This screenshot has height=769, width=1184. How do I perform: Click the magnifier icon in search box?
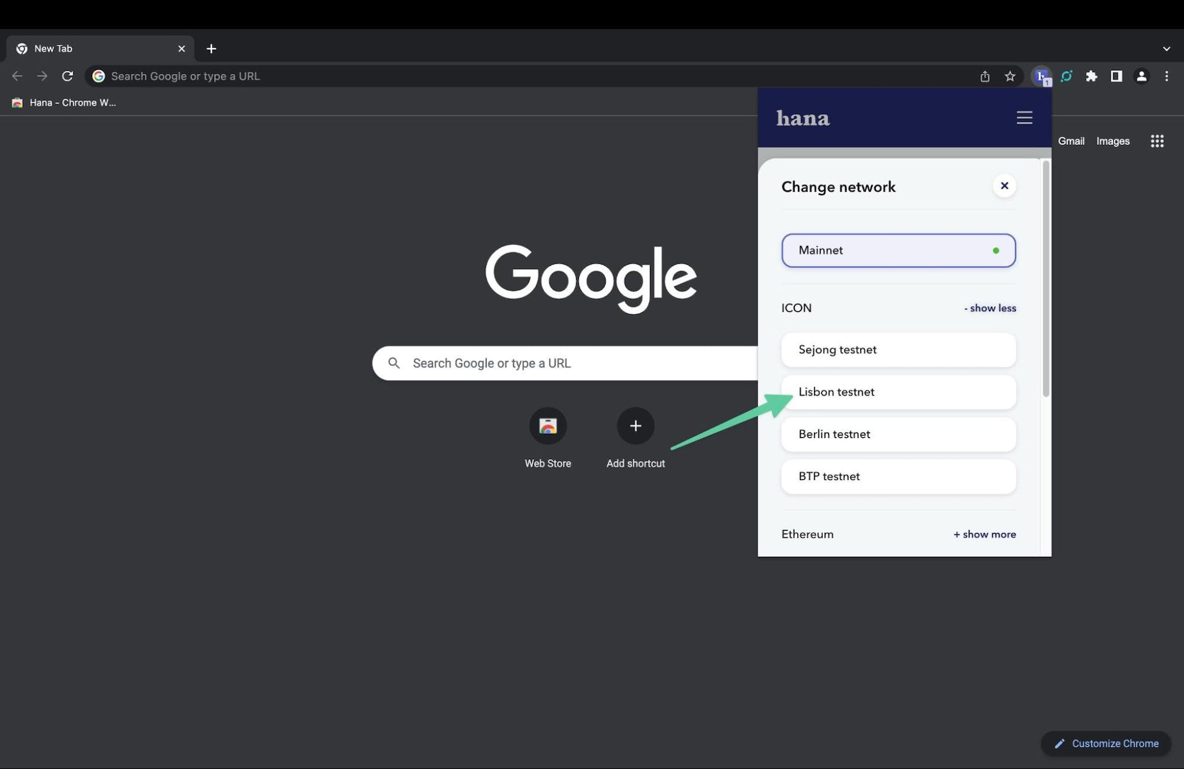click(393, 363)
